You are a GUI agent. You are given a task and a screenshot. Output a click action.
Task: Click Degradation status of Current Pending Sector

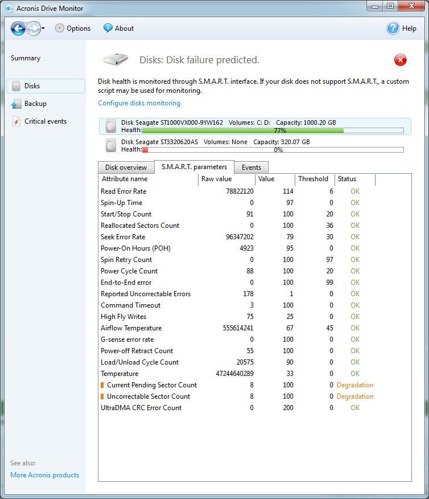(x=355, y=385)
